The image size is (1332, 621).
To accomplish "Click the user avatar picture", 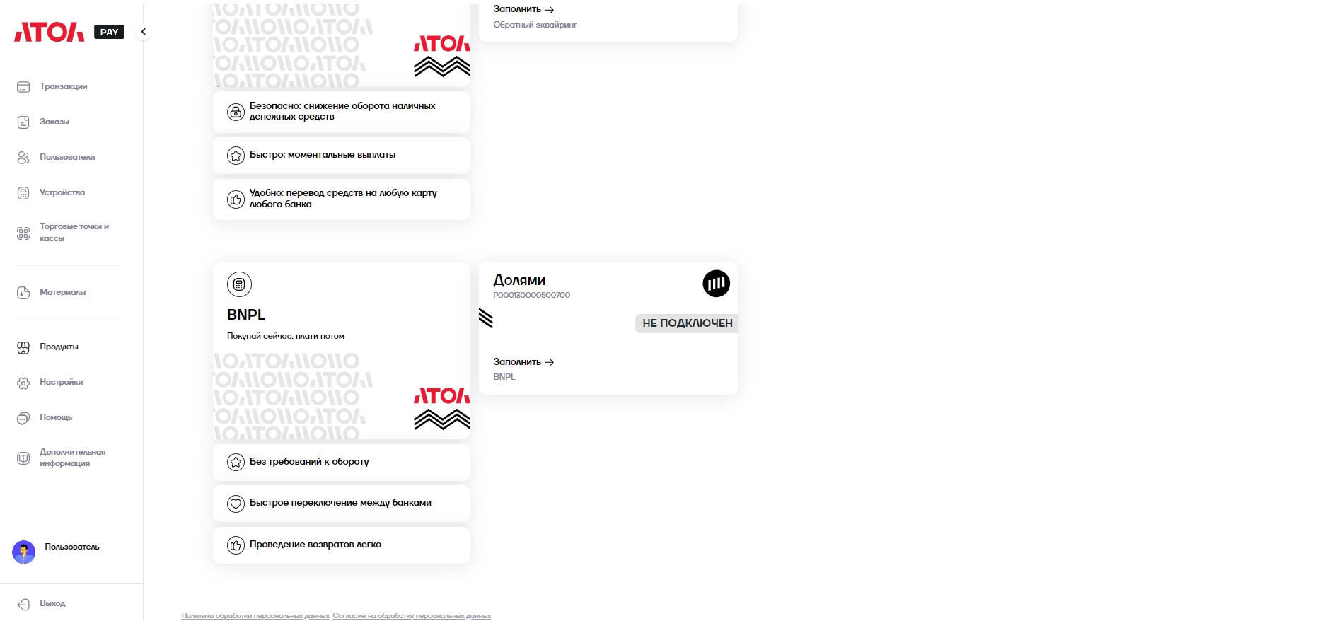I will click(x=24, y=552).
